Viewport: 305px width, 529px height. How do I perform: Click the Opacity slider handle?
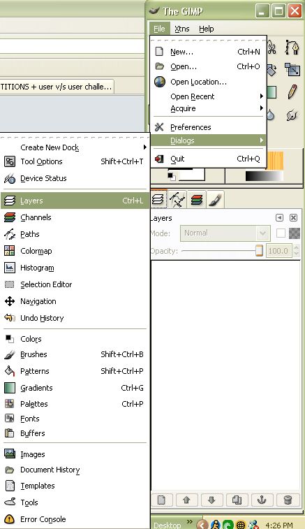pos(259,251)
